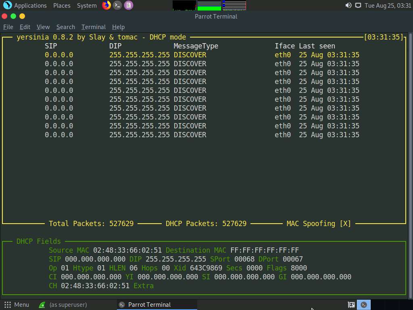Image resolution: width=413 pixels, height=310 pixels.
Task: Click the SIP column header
Action: coord(51,46)
